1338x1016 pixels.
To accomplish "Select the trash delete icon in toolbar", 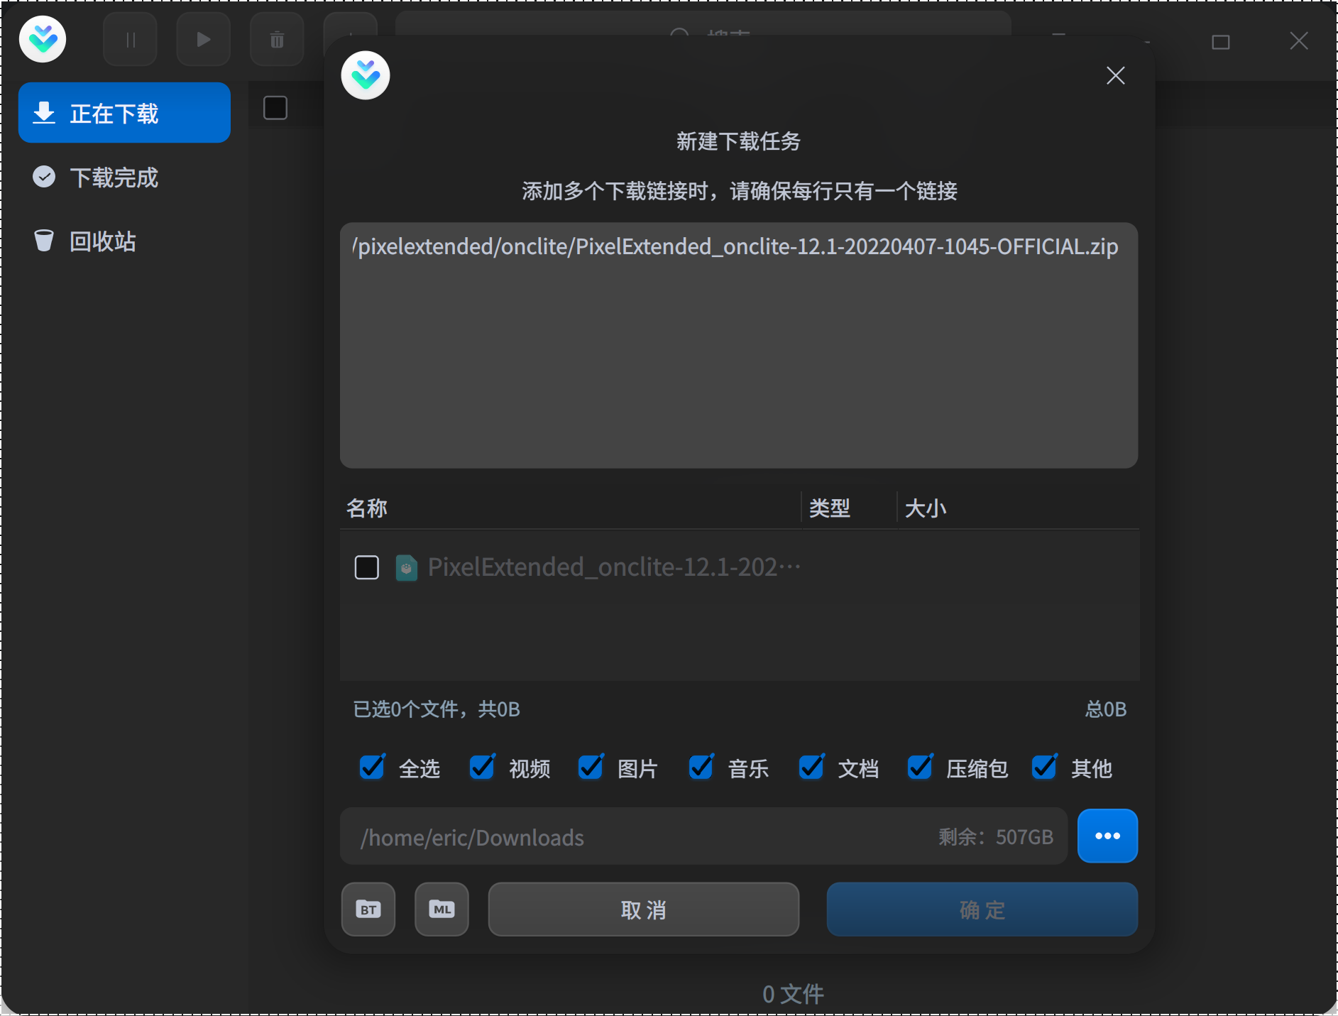I will tap(277, 39).
